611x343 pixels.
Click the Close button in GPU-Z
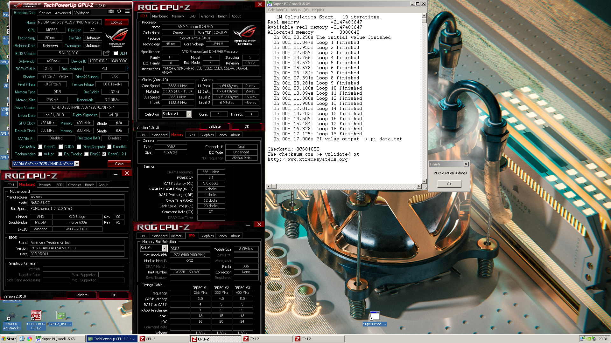click(119, 164)
